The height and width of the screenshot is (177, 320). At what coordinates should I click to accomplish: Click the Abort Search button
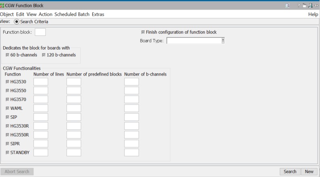coord(17,171)
